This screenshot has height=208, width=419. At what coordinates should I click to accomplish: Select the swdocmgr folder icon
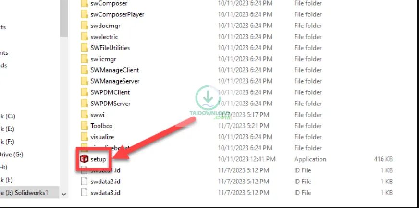pyautogui.click(x=84, y=26)
